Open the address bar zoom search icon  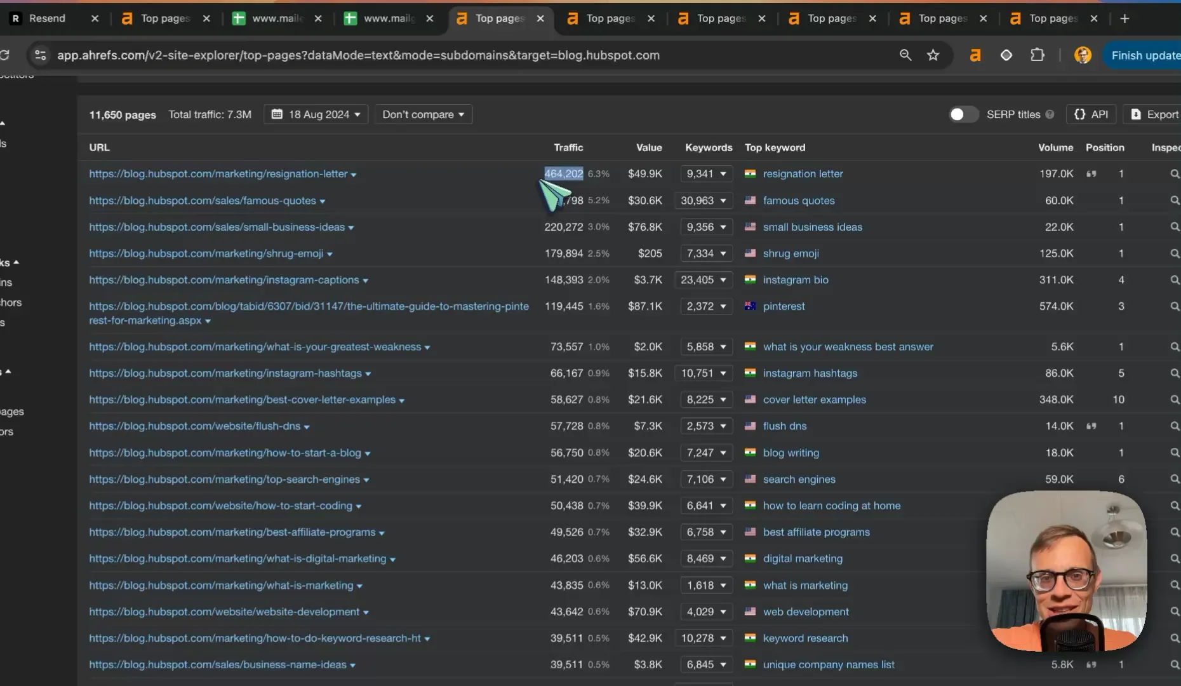pyautogui.click(x=905, y=55)
